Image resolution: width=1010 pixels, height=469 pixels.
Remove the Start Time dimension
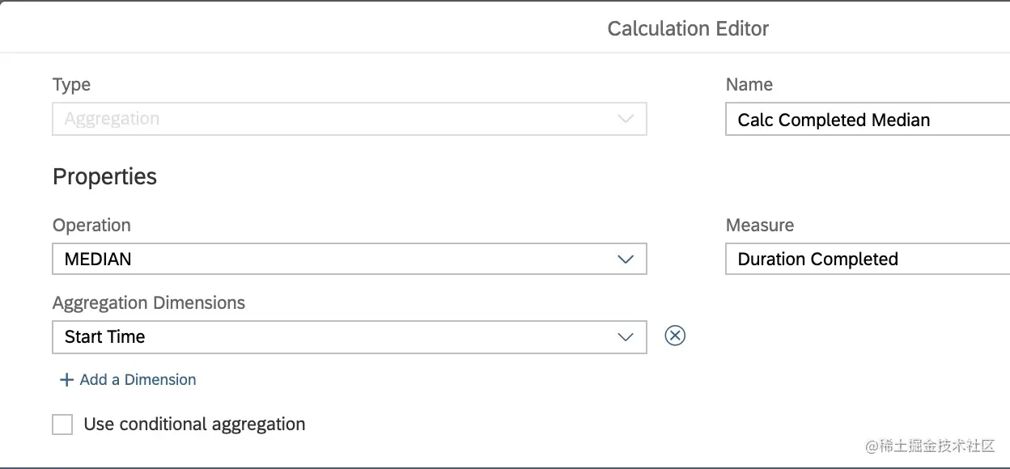click(x=675, y=336)
